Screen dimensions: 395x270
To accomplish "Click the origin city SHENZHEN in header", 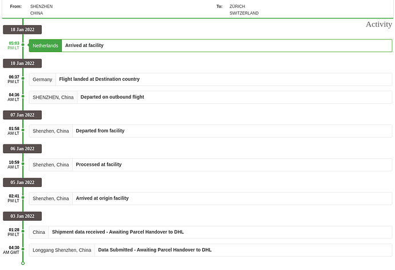I will tap(42, 6).
